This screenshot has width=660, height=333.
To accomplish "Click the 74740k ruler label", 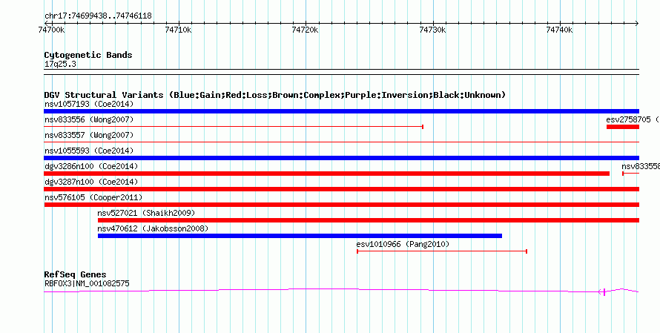I will pyautogui.click(x=559, y=30).
